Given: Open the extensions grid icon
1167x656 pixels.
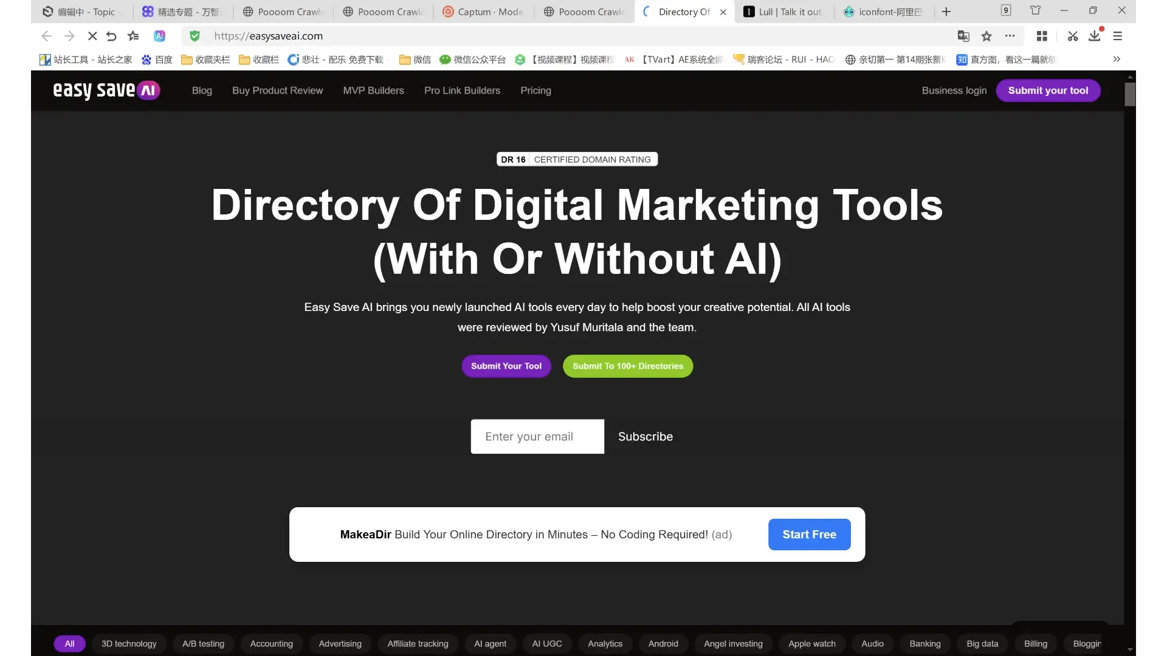Looking at the screenshot, I should pos(1042,36).
